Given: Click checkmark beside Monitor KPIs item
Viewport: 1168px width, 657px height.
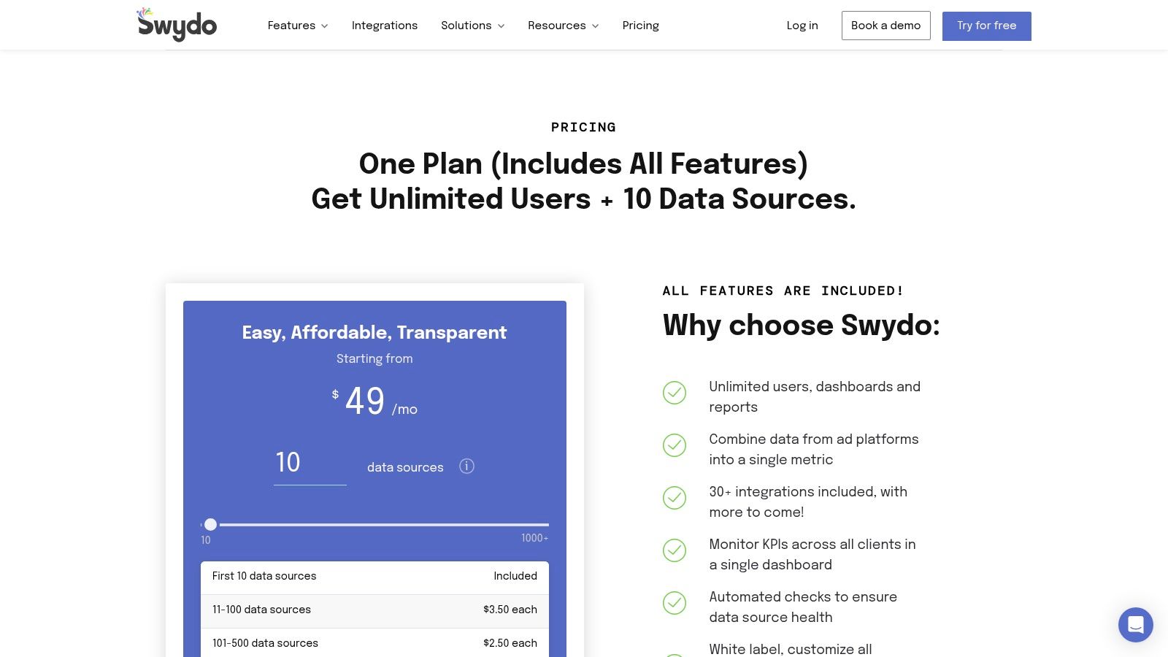Looking at the screenshot, I should pos(674,550).
